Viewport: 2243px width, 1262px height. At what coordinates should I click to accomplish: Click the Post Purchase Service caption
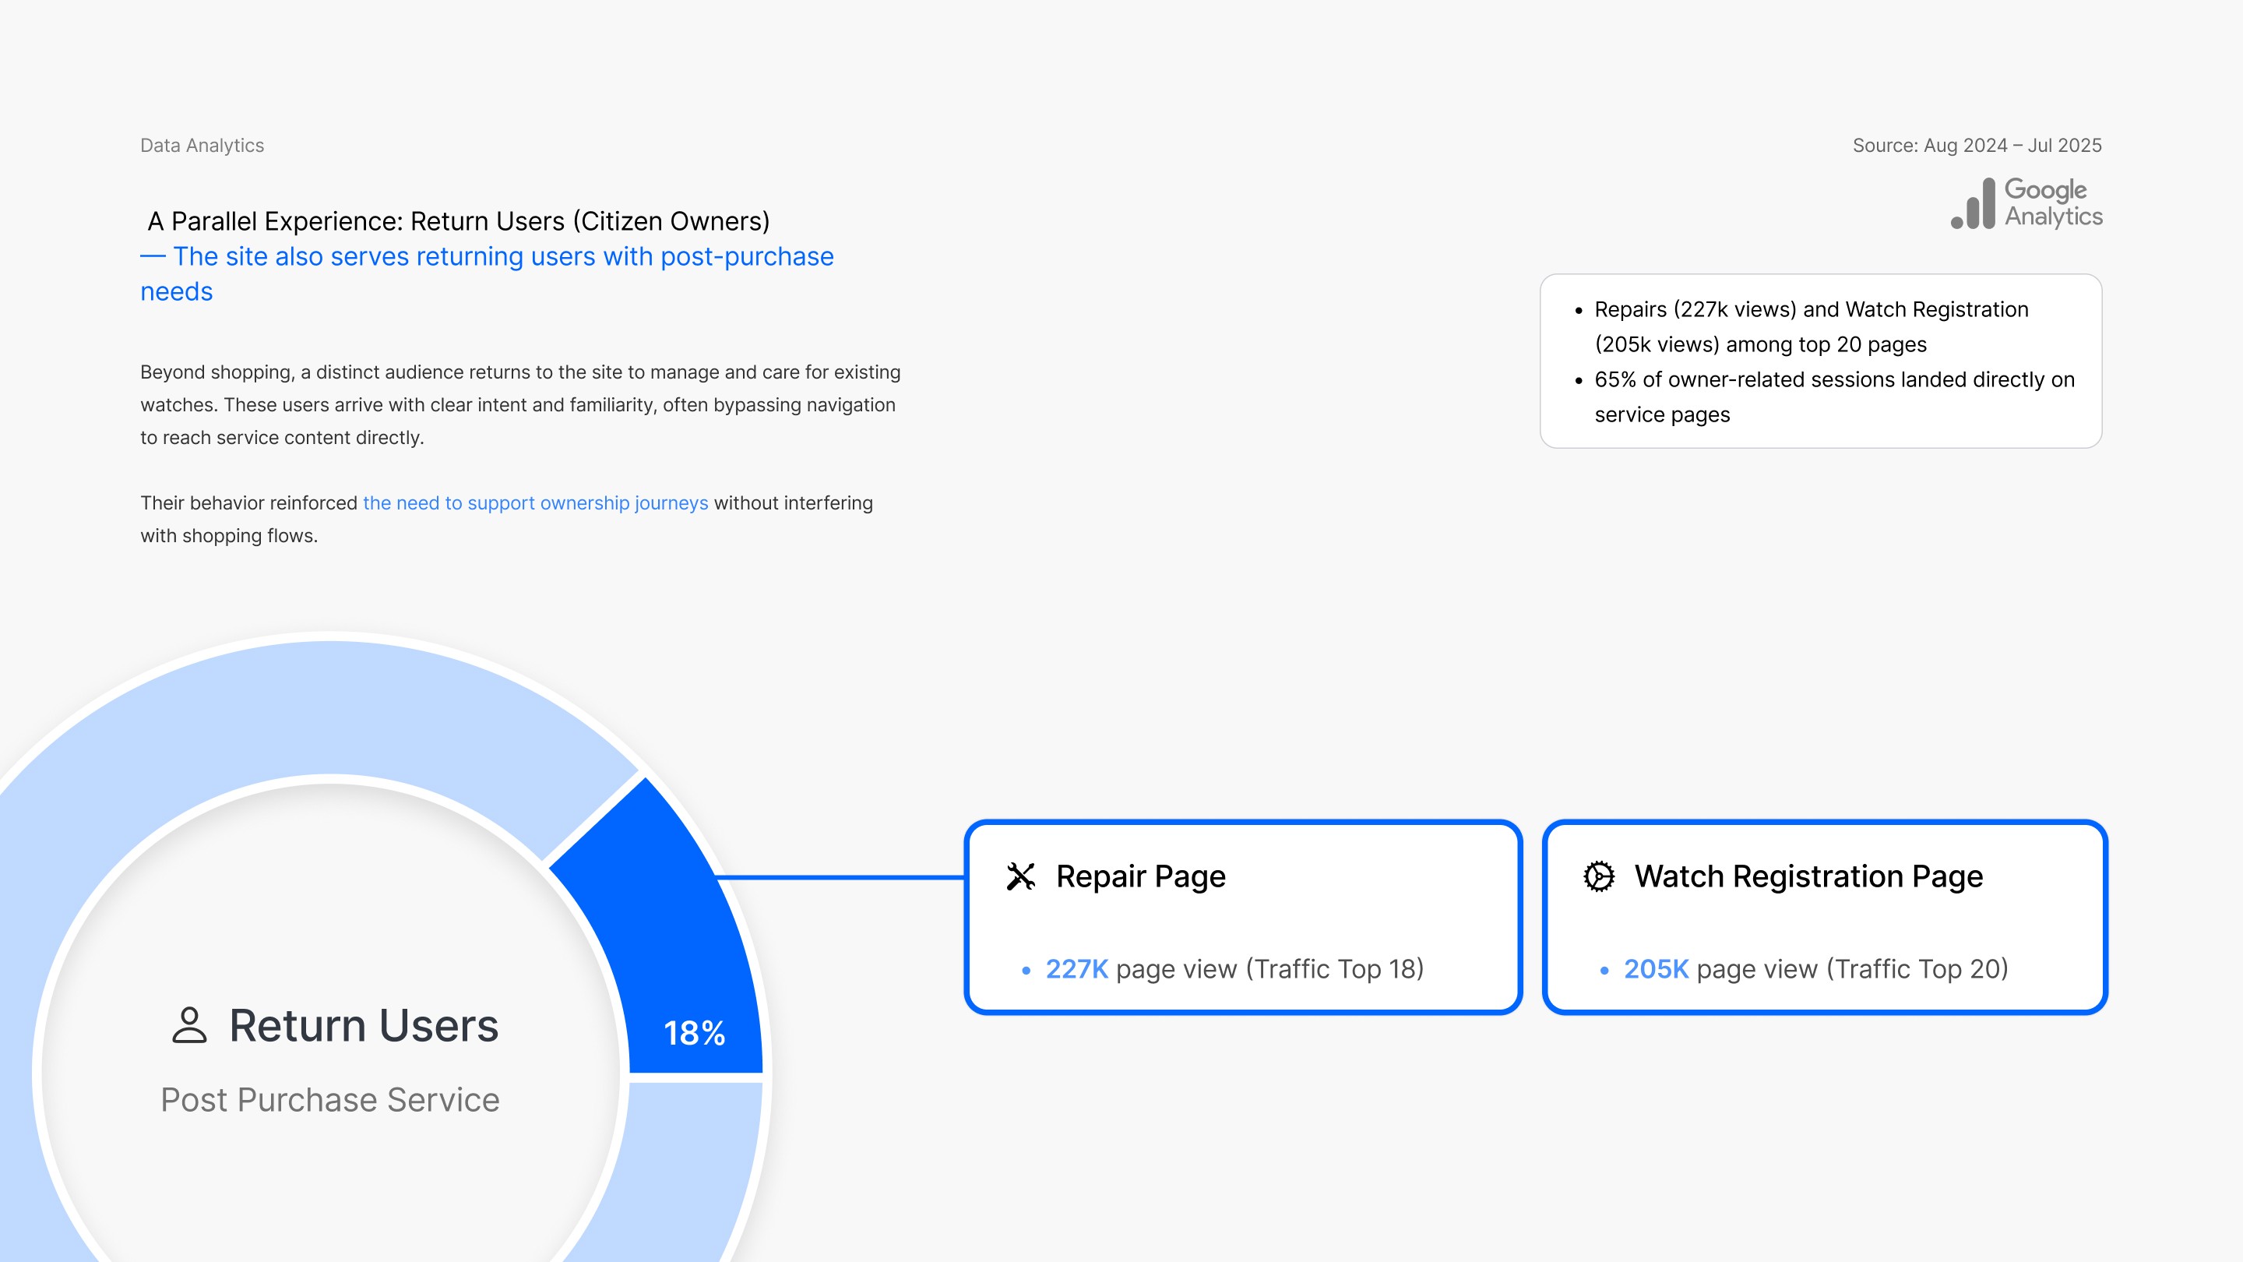[330, 1100]
